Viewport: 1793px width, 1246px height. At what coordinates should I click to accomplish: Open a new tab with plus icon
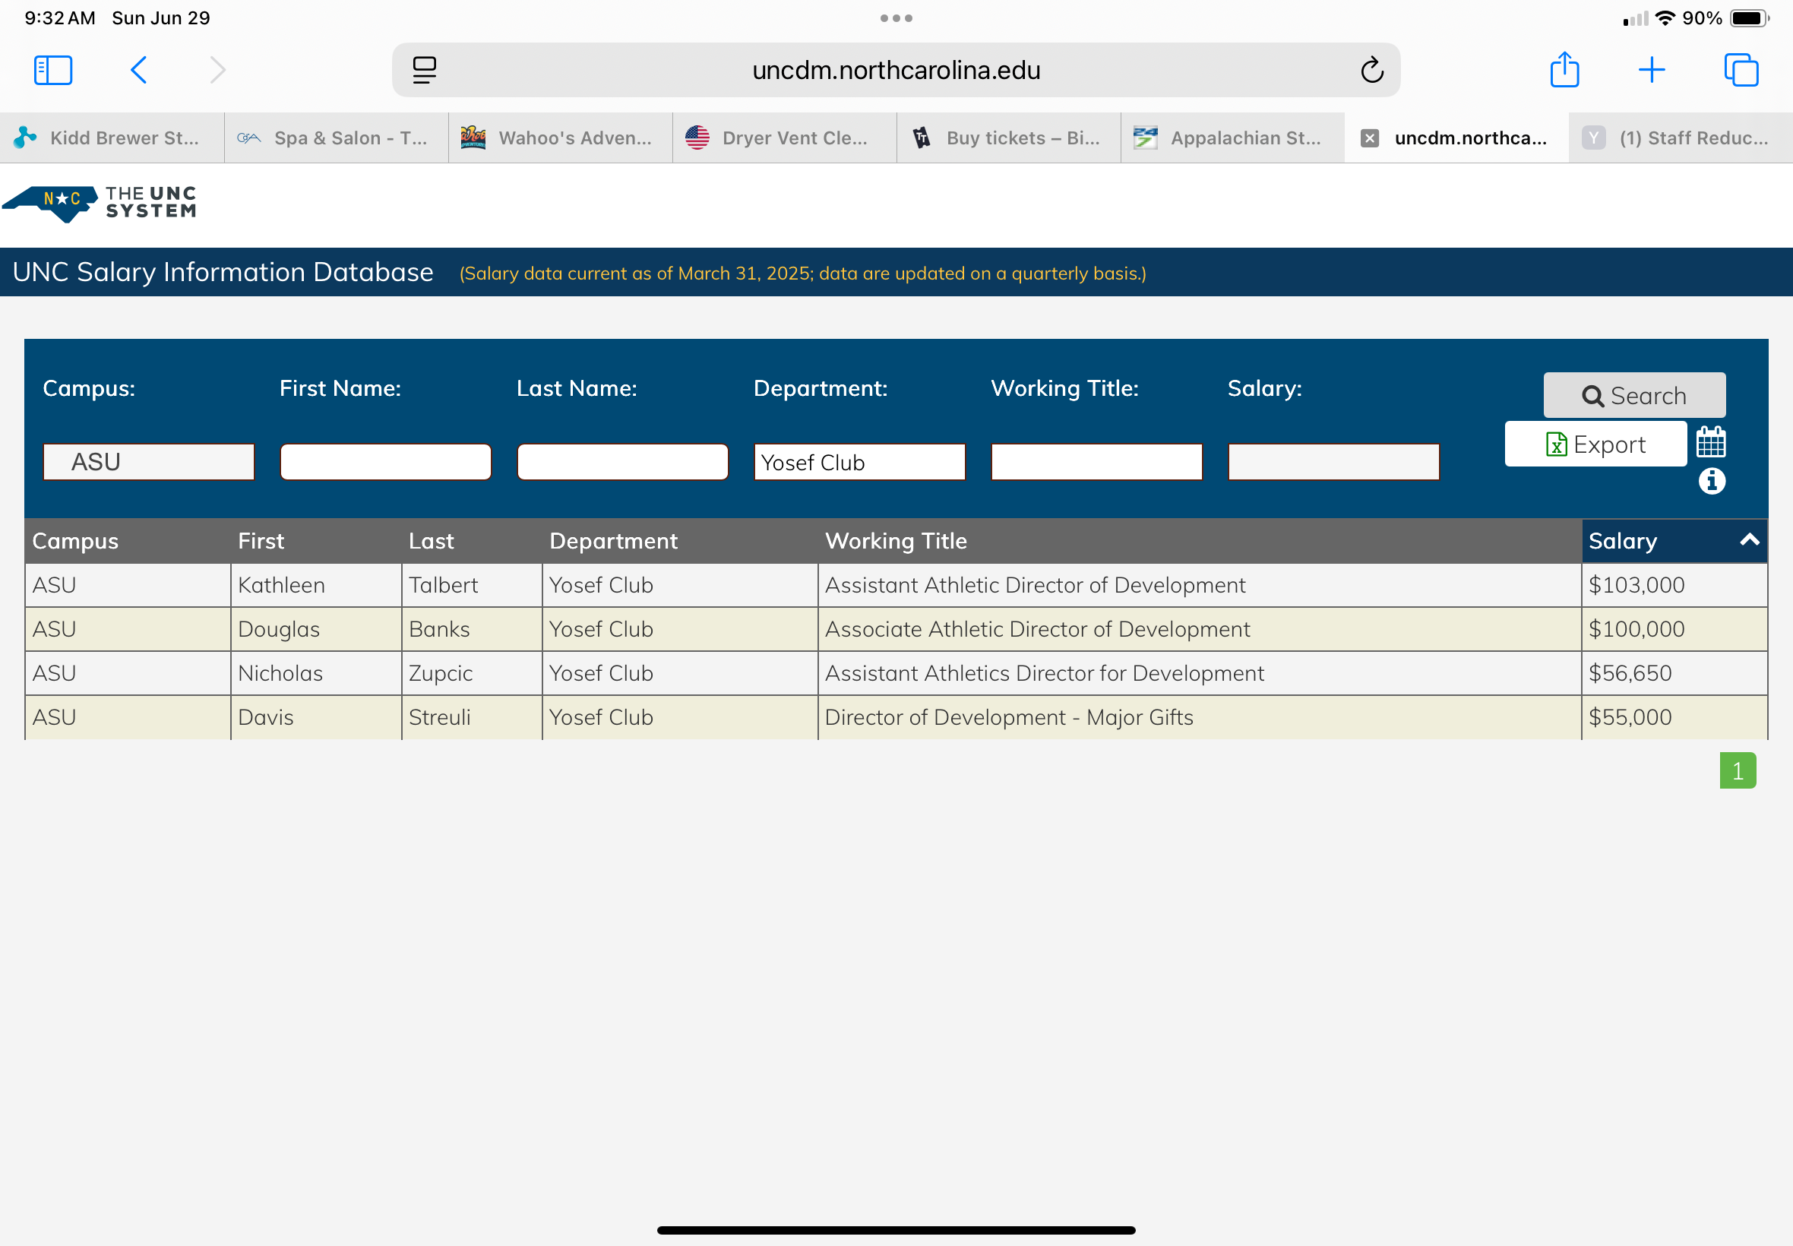(x=1651, y=70)
